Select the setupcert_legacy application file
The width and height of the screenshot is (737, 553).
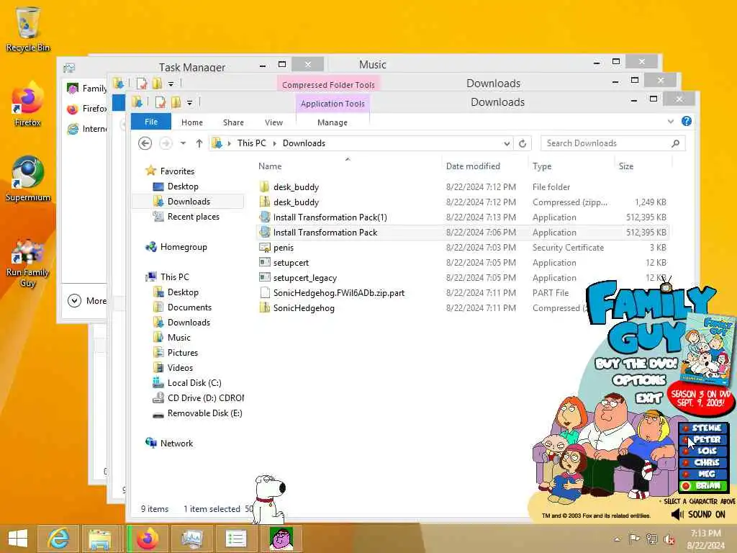coord(304,278)
